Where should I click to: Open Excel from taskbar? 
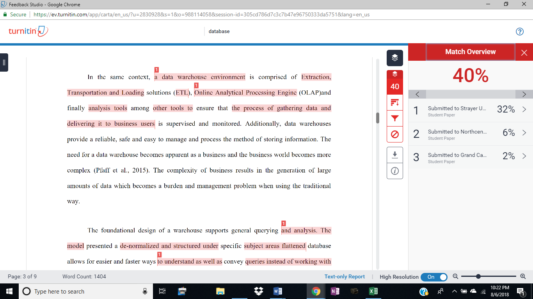pyautogui.click(x=373, y=291)
